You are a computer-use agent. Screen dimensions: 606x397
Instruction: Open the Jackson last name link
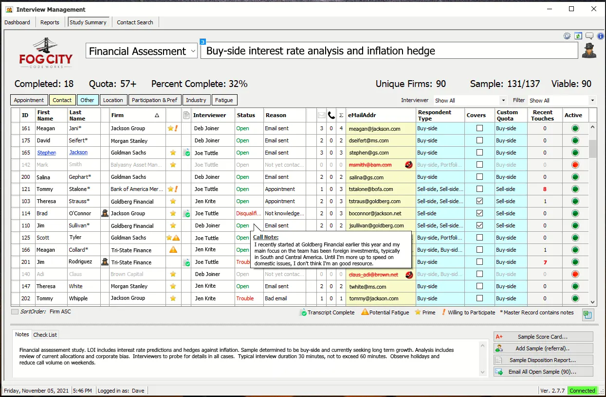pyautogui.click(x=78, y=152)
